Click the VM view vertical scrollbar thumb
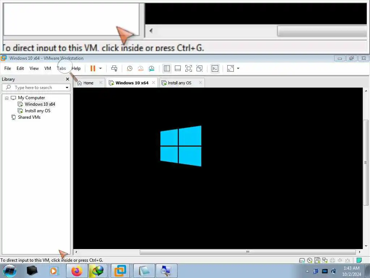 [x=366, y=163]
